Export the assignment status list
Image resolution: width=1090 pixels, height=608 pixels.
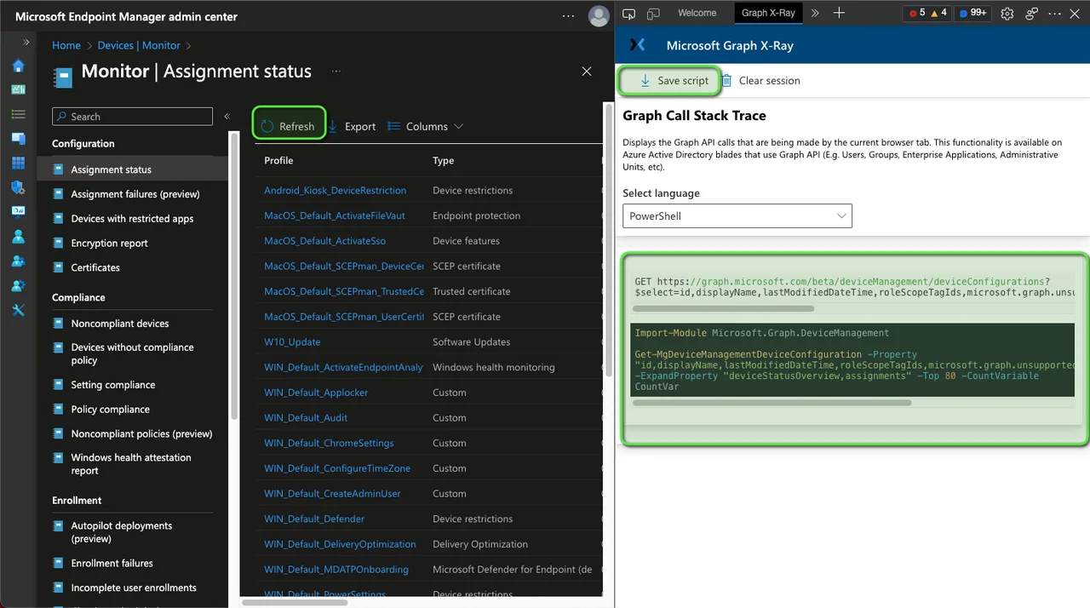[x=352, y=126]
